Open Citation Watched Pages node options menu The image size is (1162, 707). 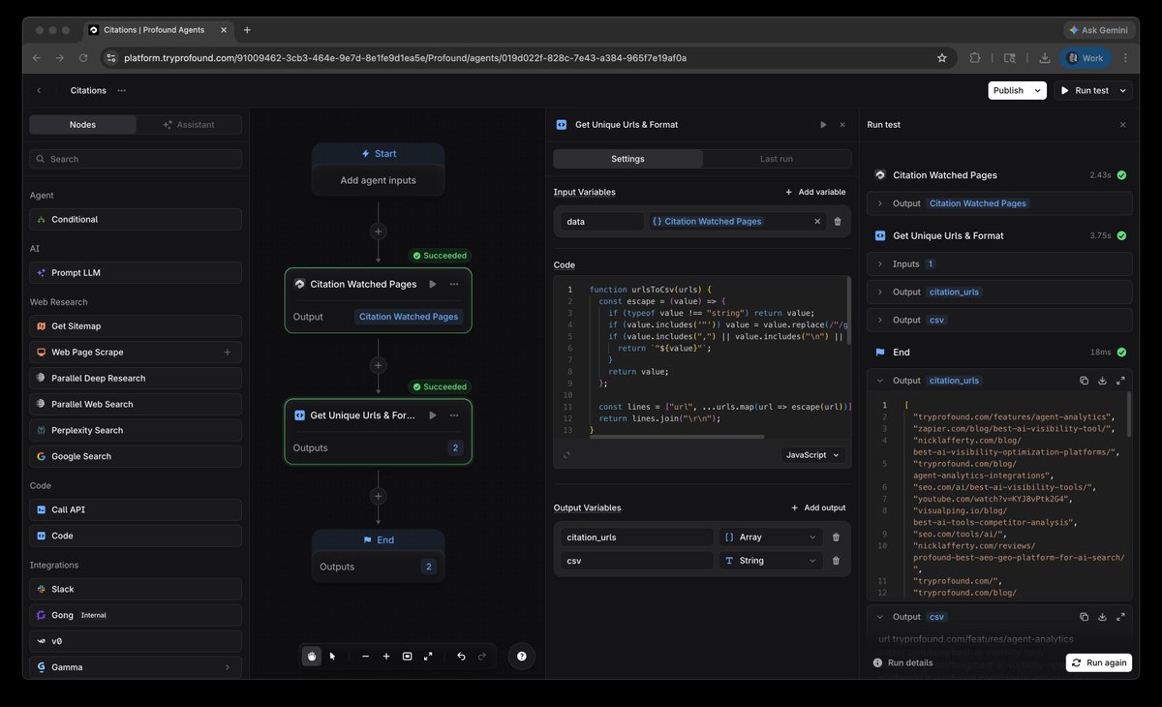point(453,284)
